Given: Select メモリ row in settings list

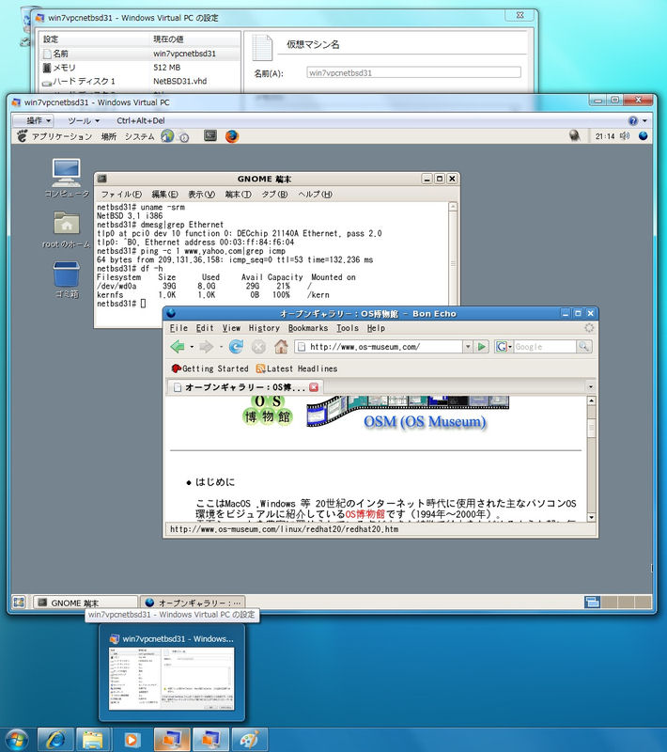Looking at the screenshot, I should (139, 67).
